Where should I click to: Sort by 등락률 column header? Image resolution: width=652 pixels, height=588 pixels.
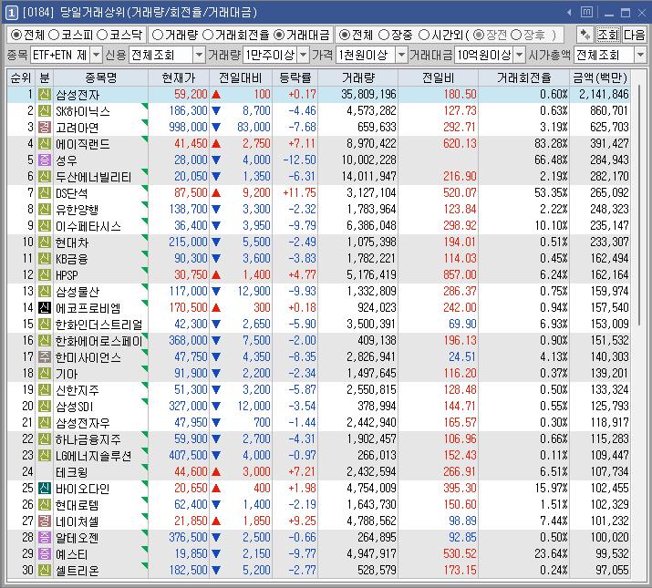(x=295, y=77)
